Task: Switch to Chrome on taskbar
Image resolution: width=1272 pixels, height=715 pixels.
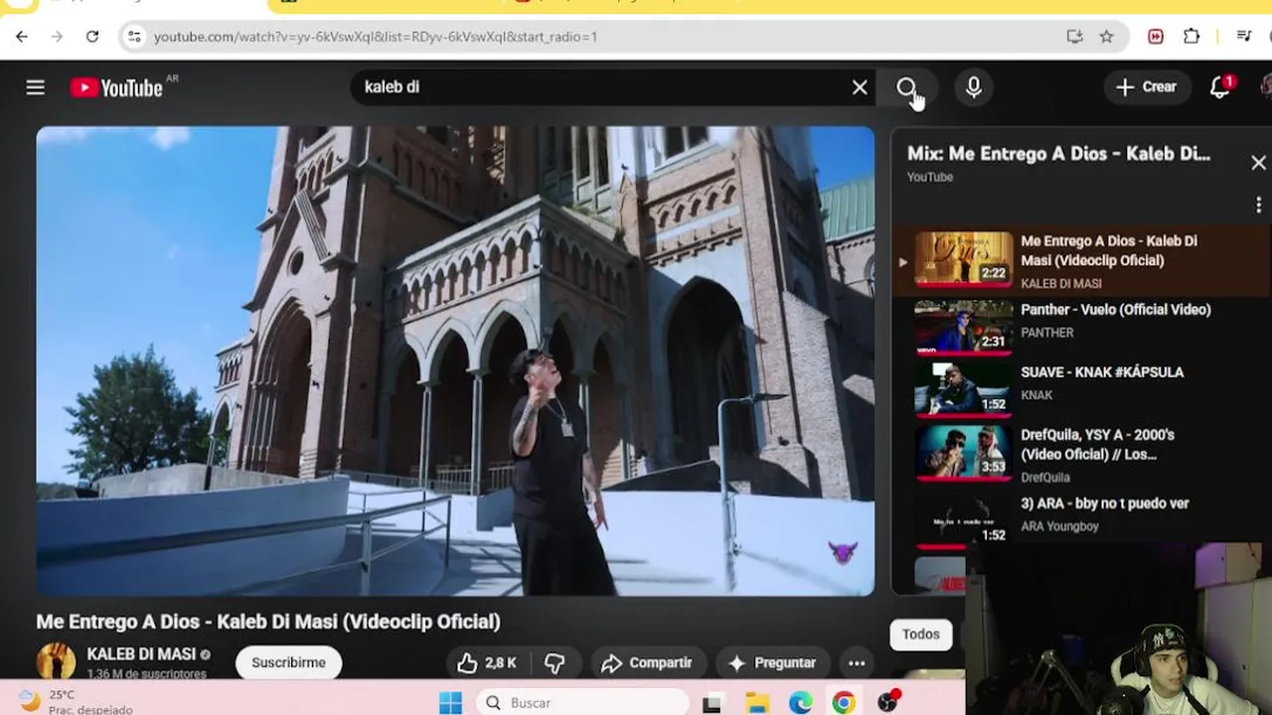Action: (x=844, y=703)
